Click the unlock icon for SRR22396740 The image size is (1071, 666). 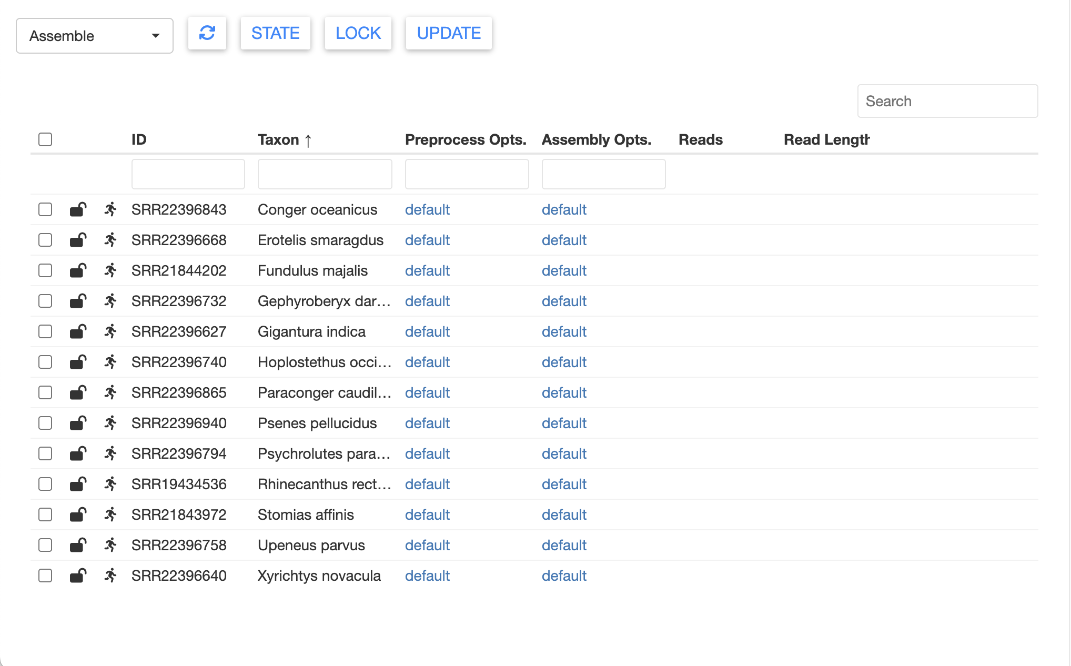click(x=78, y=362)
